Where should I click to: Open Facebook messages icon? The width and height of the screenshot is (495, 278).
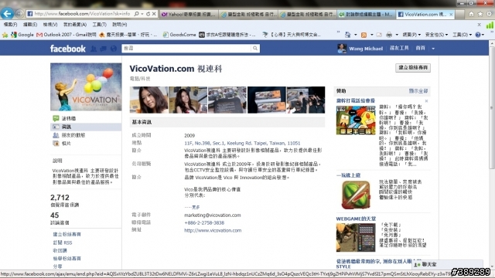click(103, 49)
